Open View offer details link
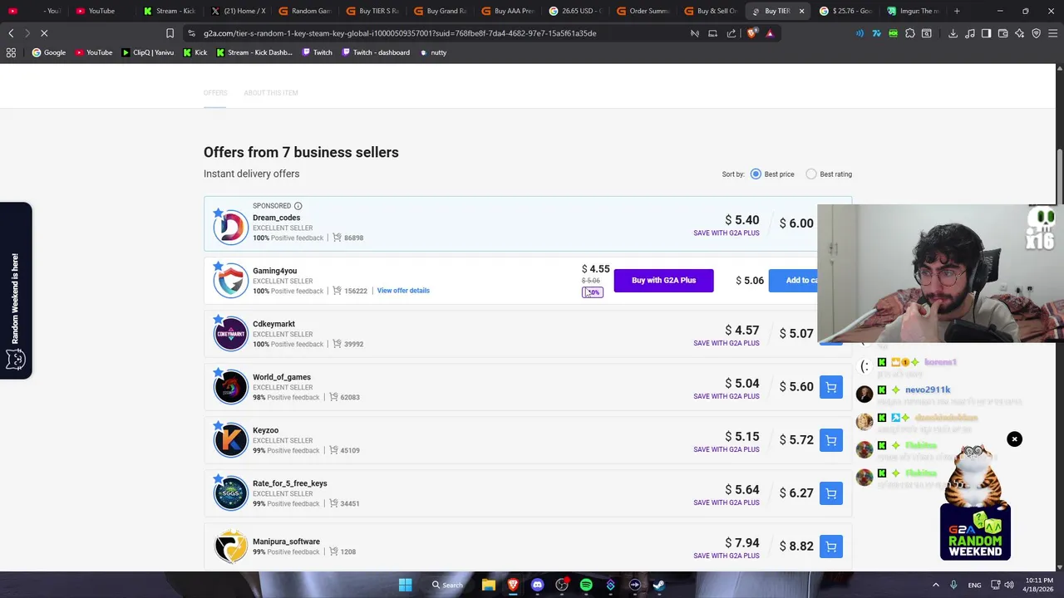 [x=403, y=291]
